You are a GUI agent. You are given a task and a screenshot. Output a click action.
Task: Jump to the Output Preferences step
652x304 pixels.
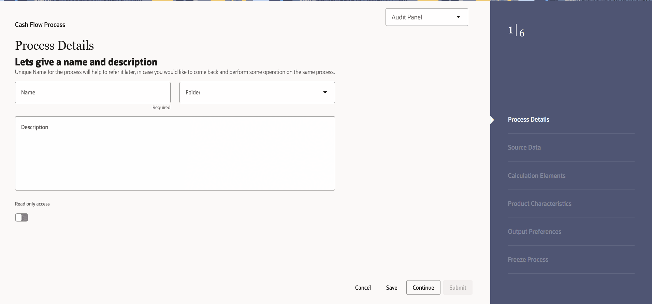point(534,231)
